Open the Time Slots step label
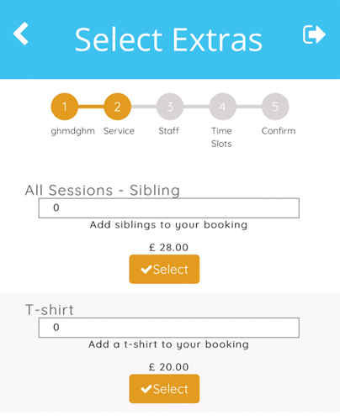340x420 pixels. point(221,137)
